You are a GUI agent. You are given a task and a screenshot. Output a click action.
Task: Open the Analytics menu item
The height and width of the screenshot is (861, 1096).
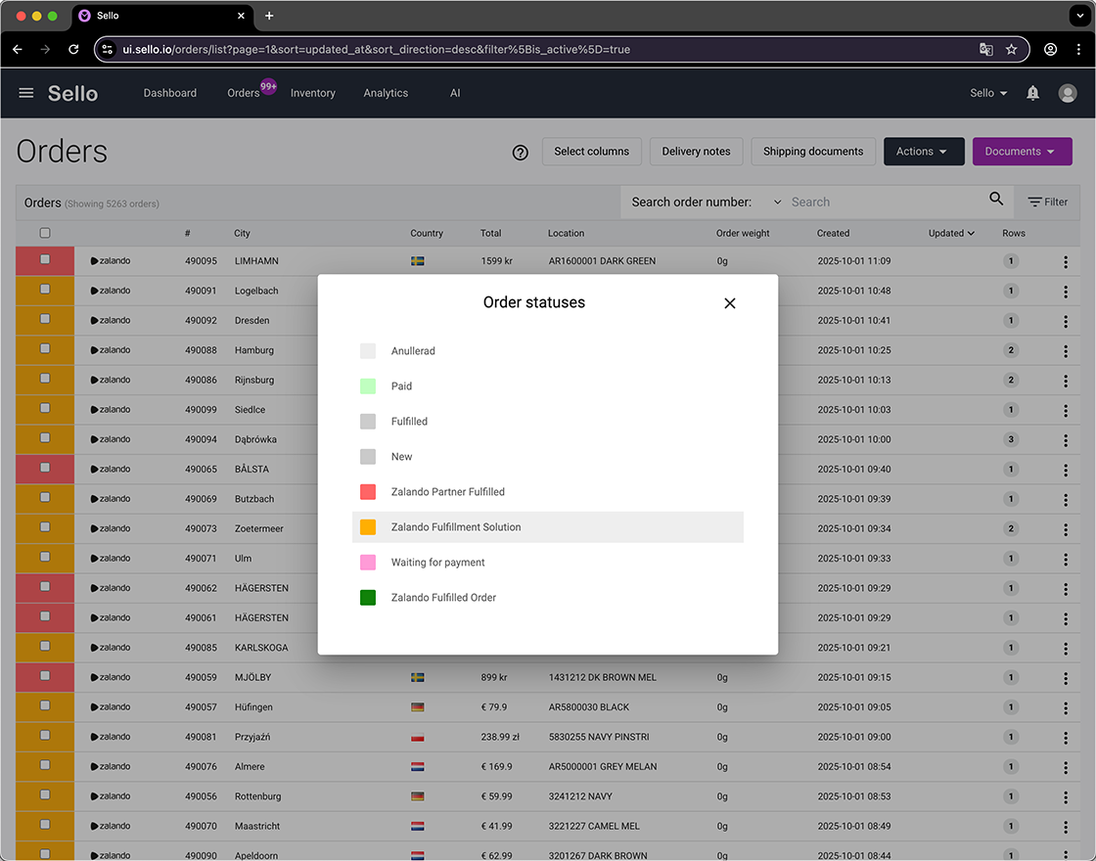(x=386, y=93)
